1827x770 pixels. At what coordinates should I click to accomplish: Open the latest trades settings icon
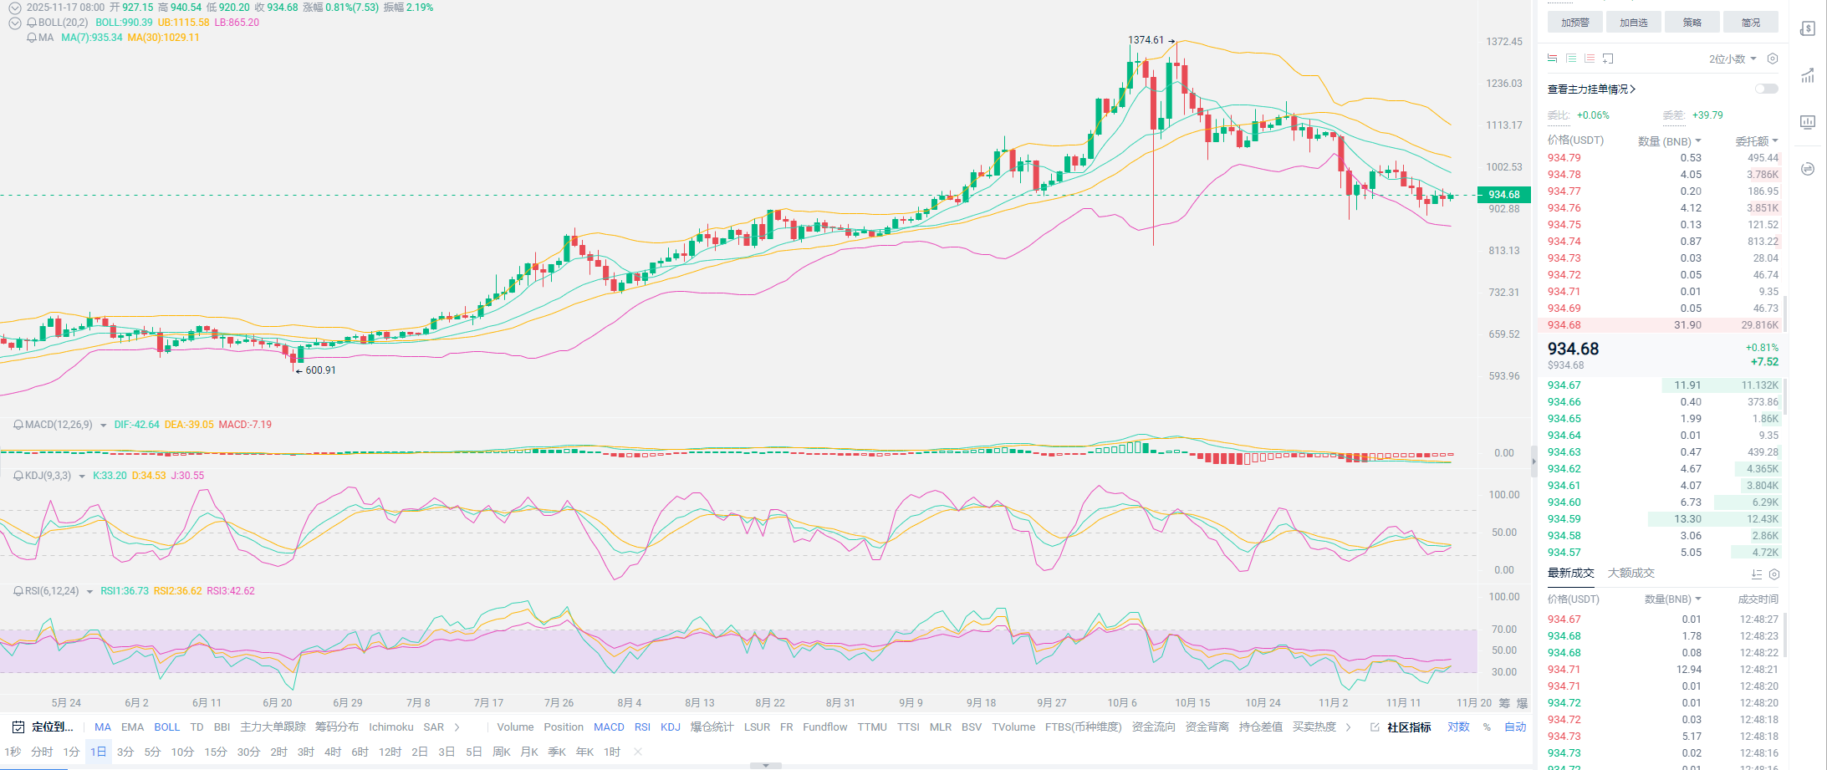tap(1773, 574)
